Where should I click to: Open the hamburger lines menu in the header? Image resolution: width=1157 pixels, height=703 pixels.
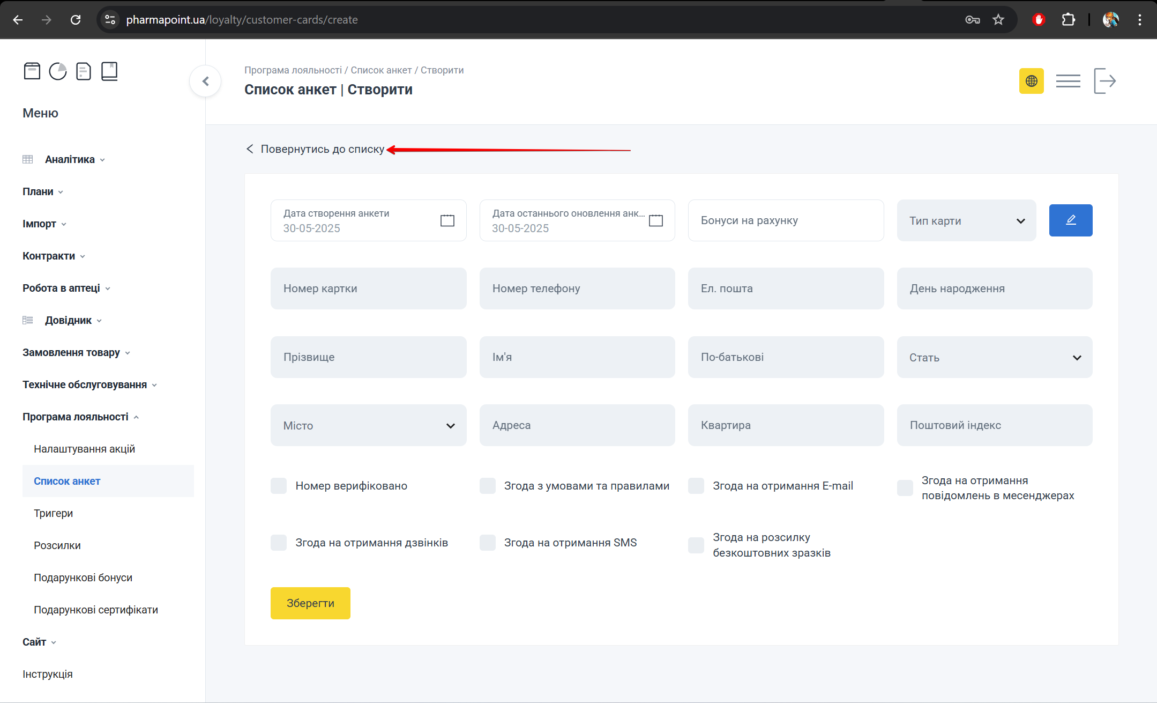[x=1068, y=81]
